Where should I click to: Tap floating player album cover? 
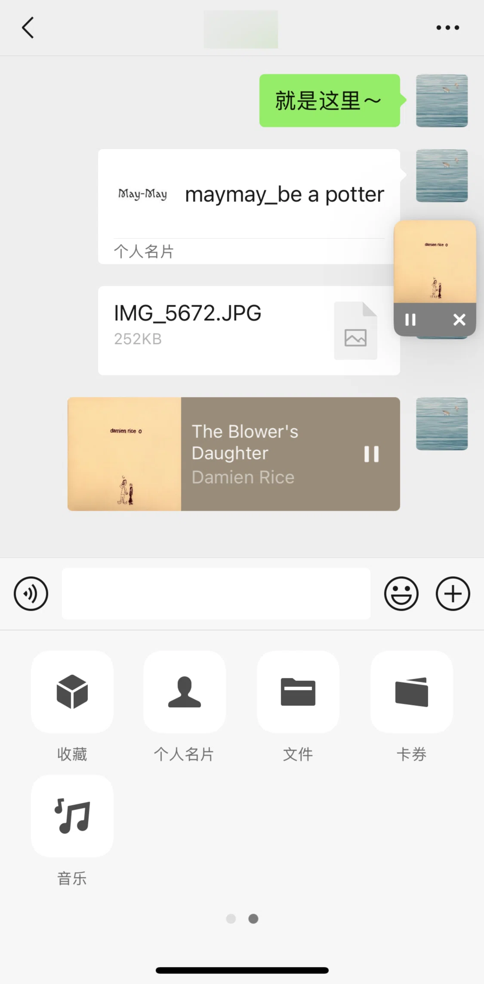click(435, 262)
